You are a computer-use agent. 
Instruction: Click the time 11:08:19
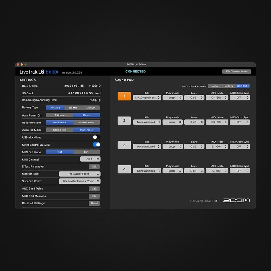pos(94,86)
